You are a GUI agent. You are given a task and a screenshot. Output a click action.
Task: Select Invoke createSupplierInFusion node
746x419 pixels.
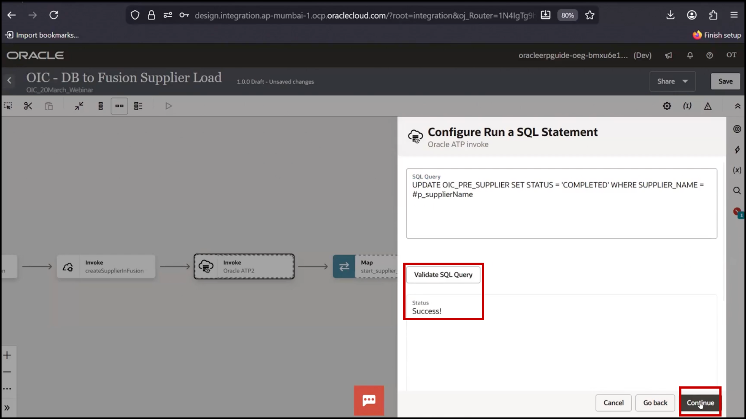pos(106,267)
